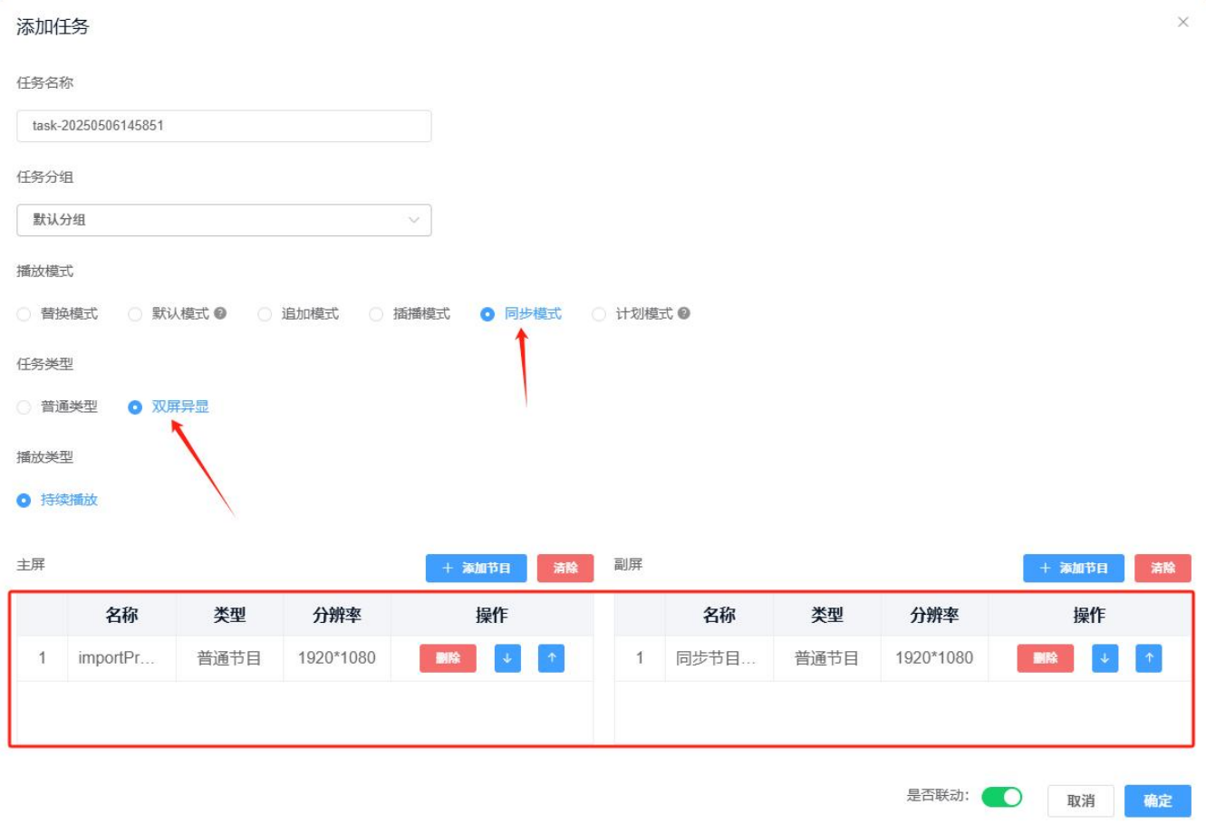1206x824 pixels.
Task: Click 确定 to confirm the task
Action: tap(1157, 800)
